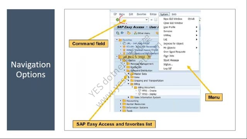Click the System menu header

[x=164, y=14]
